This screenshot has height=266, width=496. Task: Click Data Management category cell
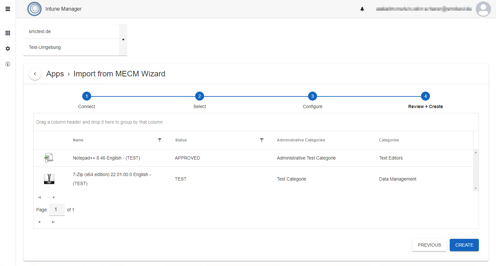click(x=398, y=179)
